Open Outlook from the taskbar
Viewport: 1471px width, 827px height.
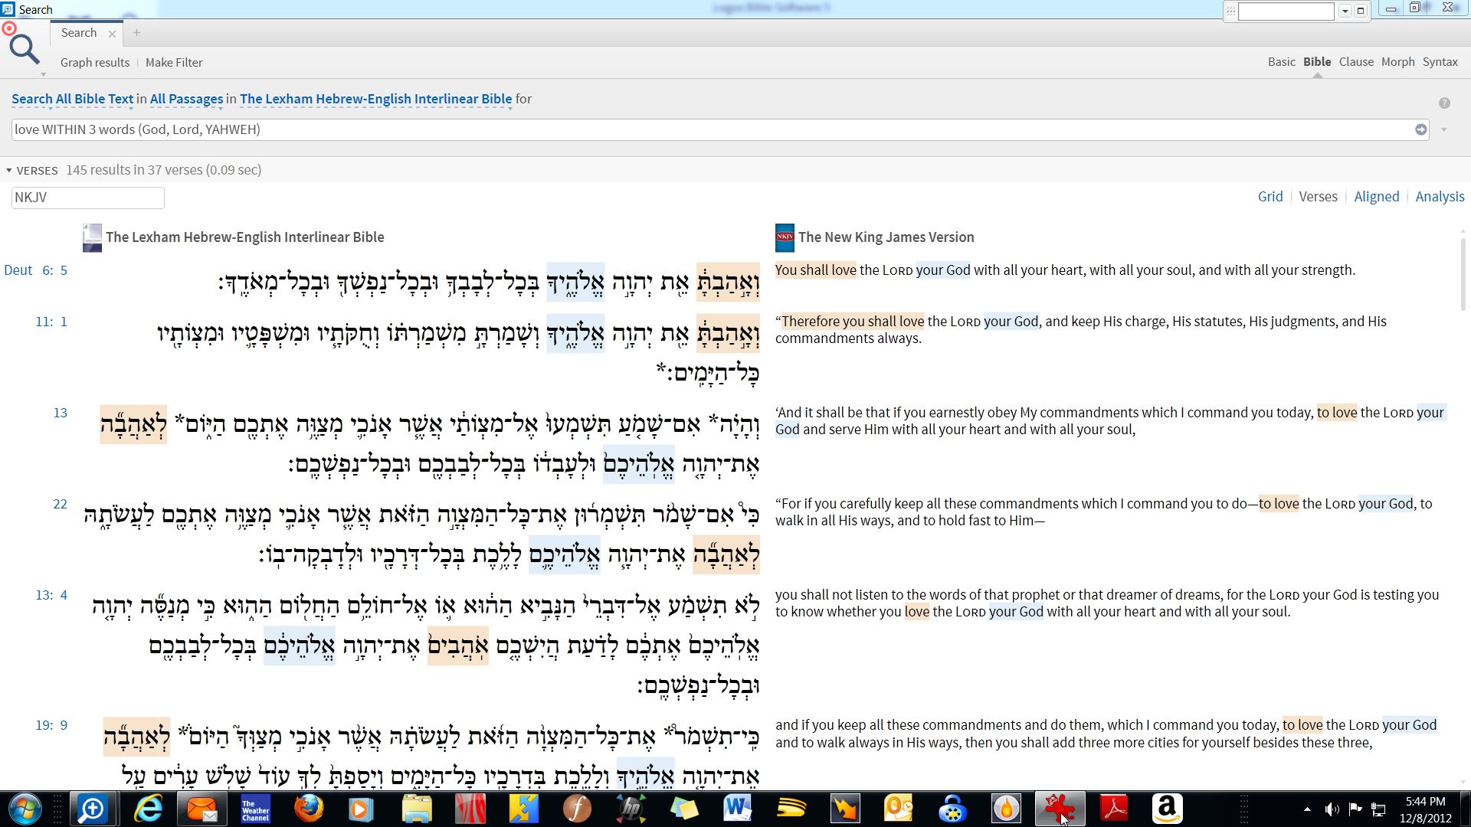coord(899,809)
